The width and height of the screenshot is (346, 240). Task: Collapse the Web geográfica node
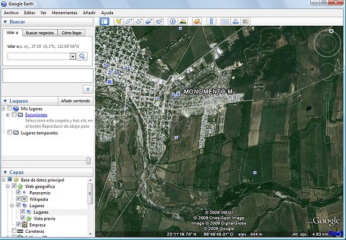click(x=8, y=187)
